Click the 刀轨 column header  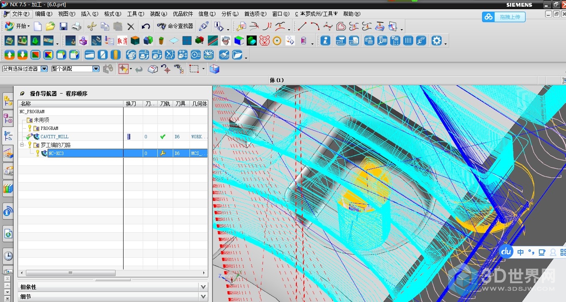pyautogui.click(x=165, y=104)
